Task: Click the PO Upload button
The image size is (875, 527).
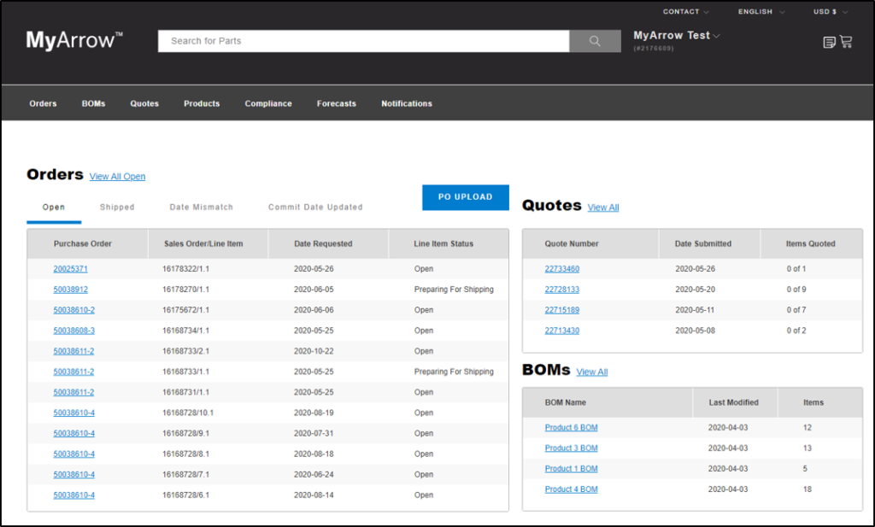Action: pos(466,197)
